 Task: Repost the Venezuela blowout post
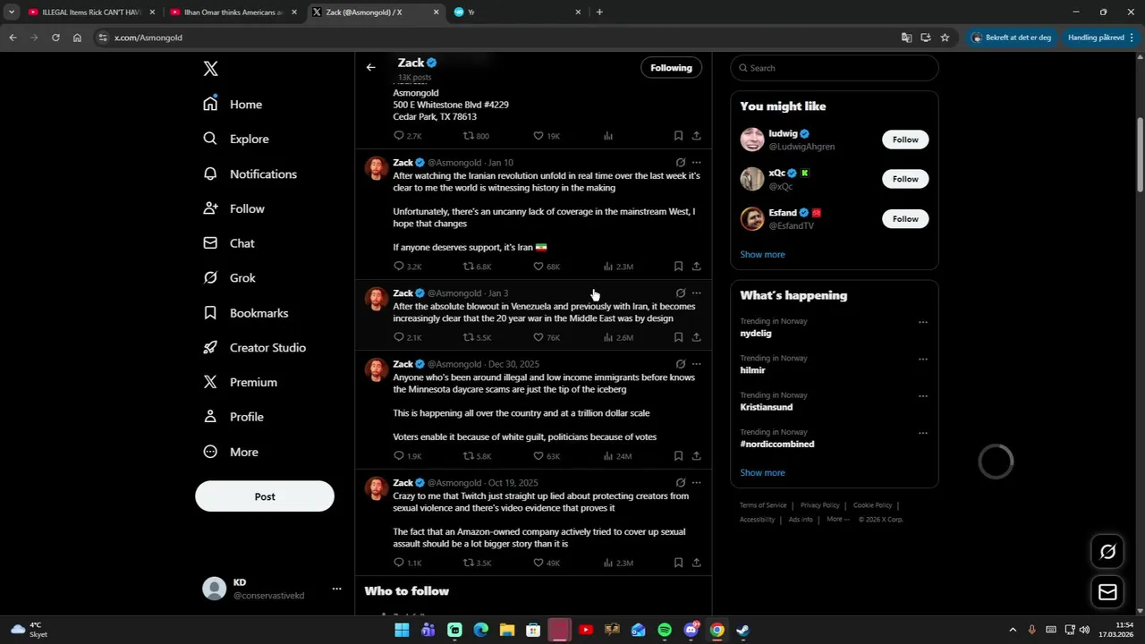pos(477,337)
